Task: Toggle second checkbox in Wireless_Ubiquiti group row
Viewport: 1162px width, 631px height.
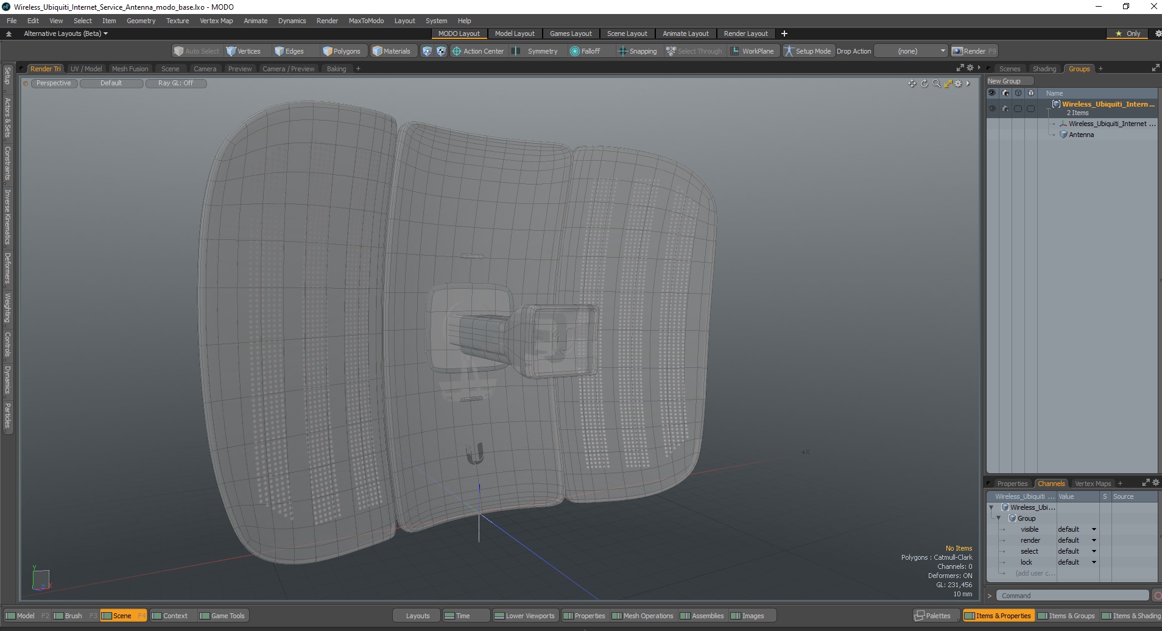Action: (1030, 108)
